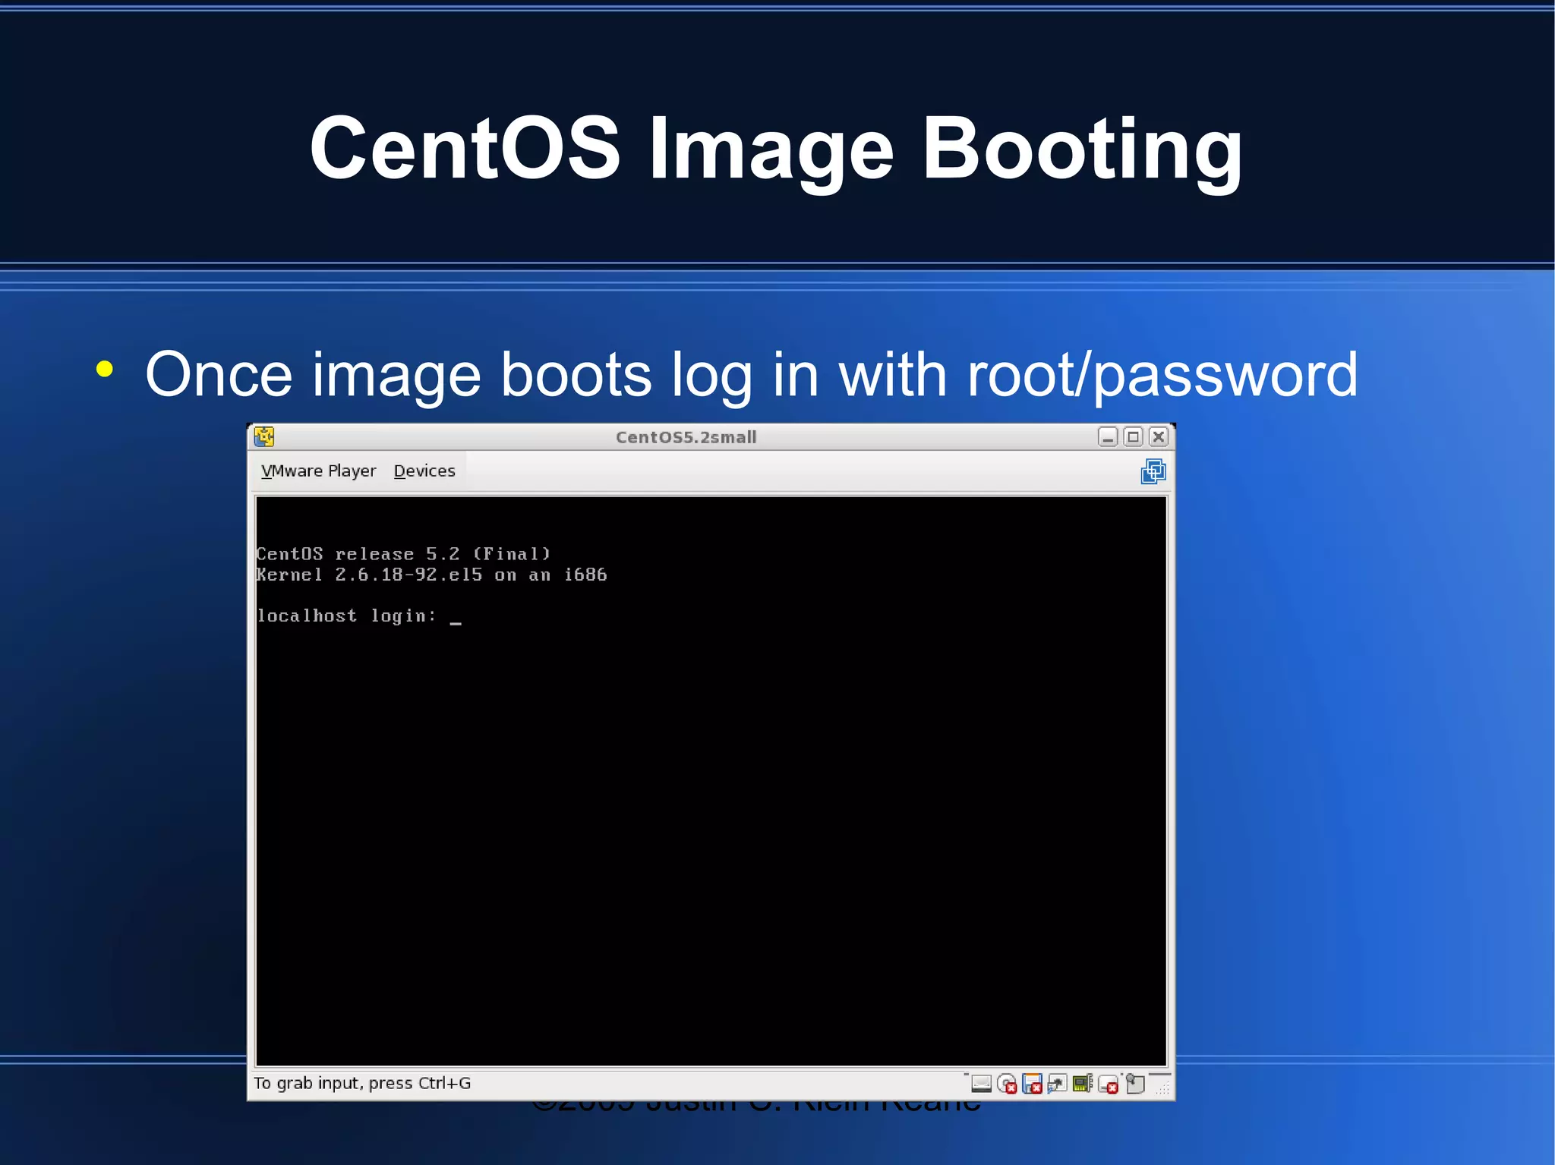
Task: Click the window resize grip corner
Action: point(1162,1087)
